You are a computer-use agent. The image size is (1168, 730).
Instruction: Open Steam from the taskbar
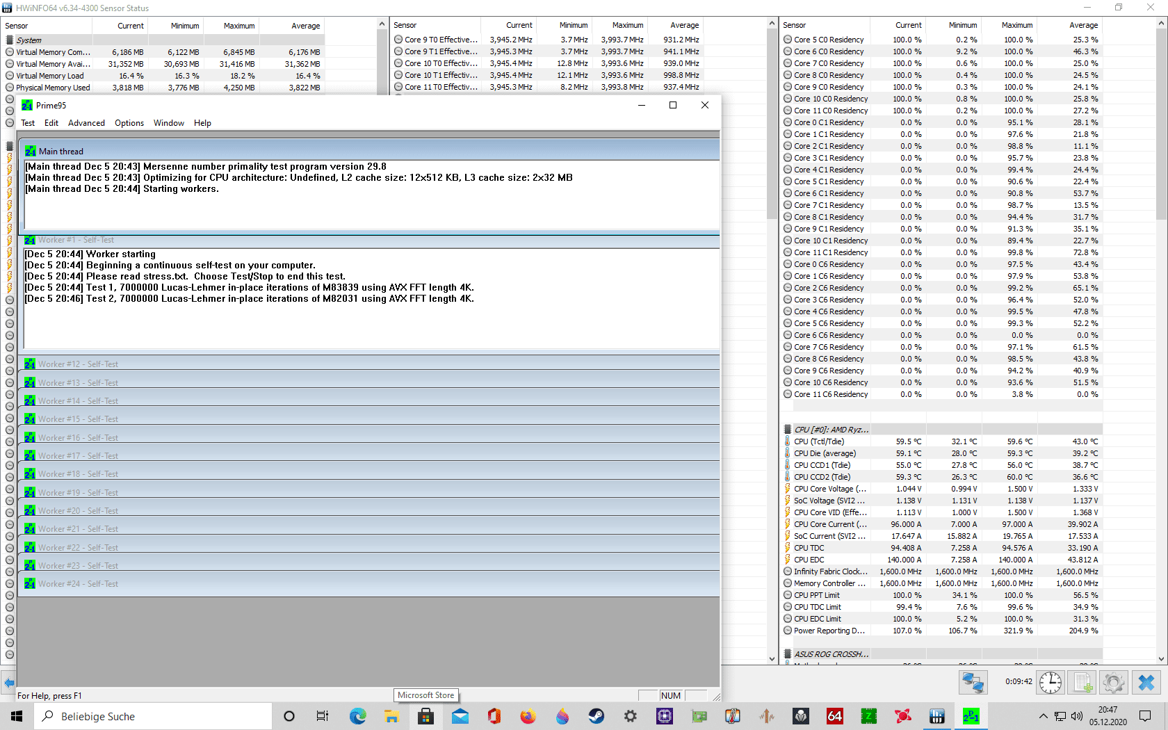point(596,716)
